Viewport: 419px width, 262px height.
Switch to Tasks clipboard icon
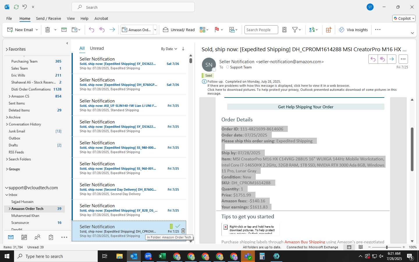51,237
